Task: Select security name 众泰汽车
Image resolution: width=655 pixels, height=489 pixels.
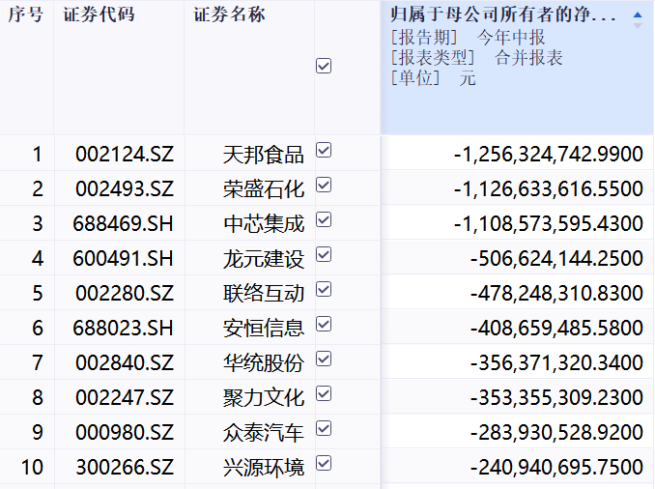Action: pyautogui.click(x=264, y=433)
